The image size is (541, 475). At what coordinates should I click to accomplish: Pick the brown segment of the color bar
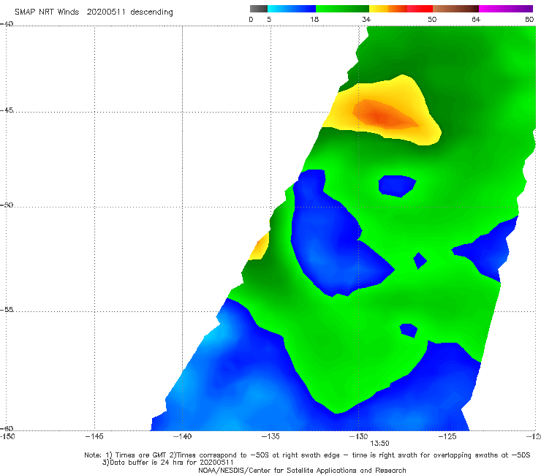455,9
